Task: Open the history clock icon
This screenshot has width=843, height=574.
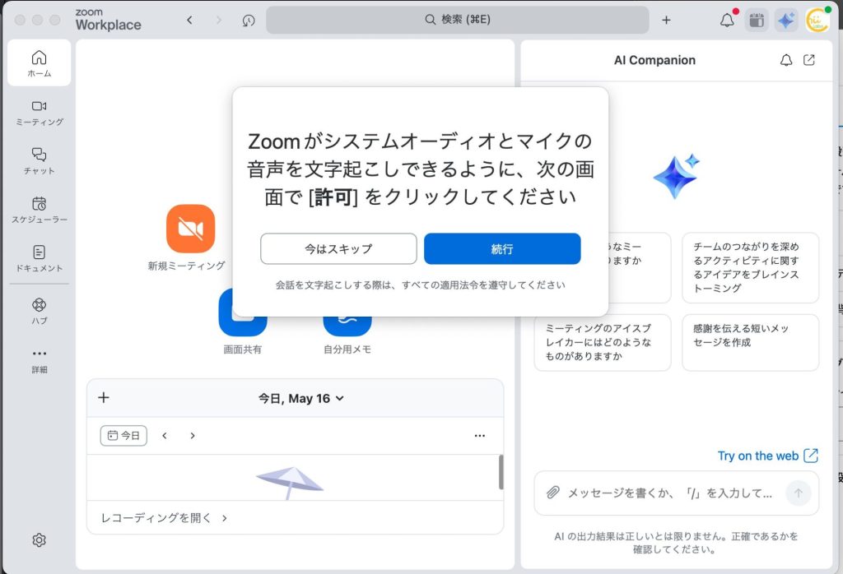Action: (x=249, y=21)
